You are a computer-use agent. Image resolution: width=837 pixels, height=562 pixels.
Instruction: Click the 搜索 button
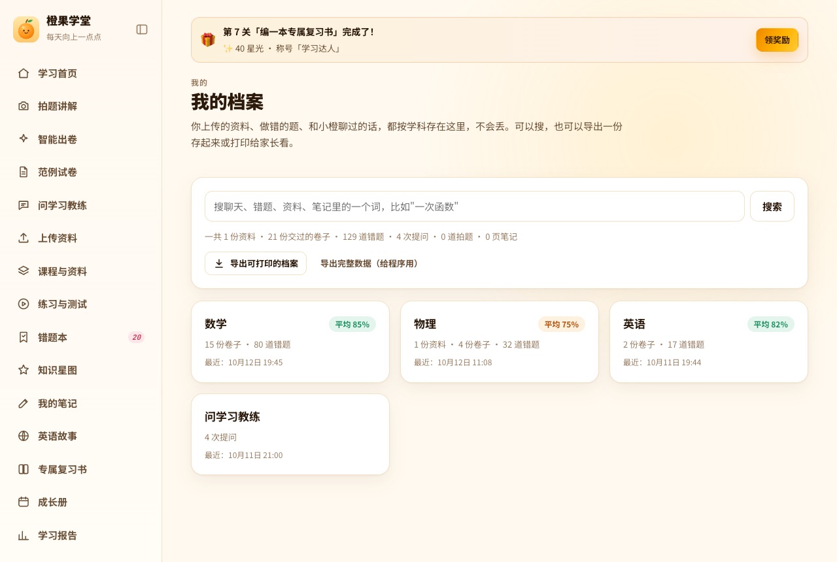pos(772,207)
